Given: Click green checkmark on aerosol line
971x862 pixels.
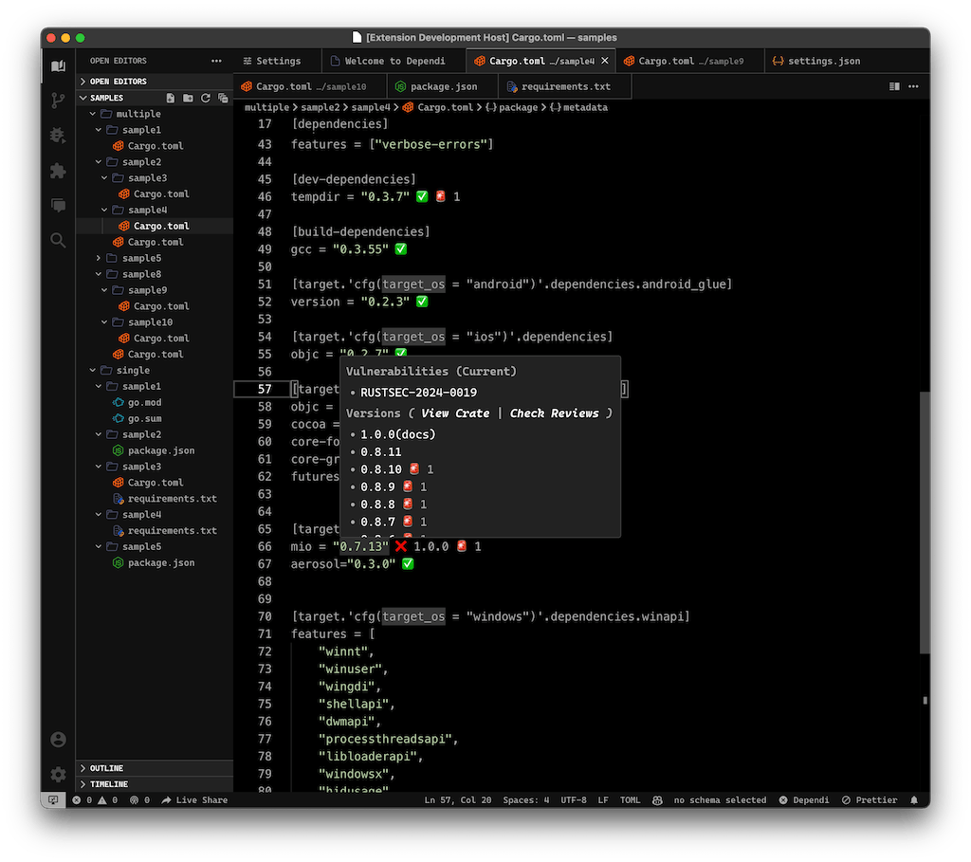Looking at the screenshot, I should click(408, 563).
